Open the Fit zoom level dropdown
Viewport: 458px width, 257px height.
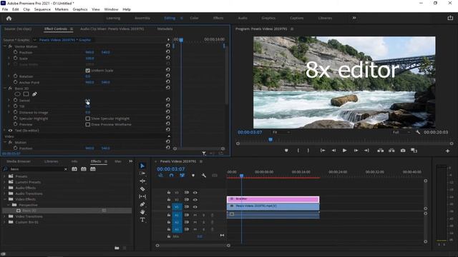coord(281,132)
